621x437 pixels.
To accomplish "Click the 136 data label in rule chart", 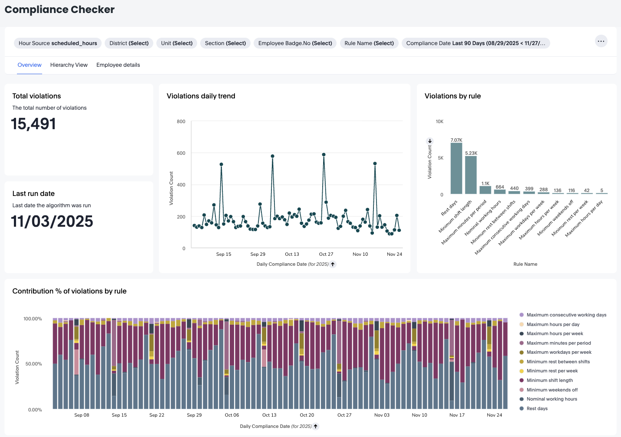I will [558, 190].
